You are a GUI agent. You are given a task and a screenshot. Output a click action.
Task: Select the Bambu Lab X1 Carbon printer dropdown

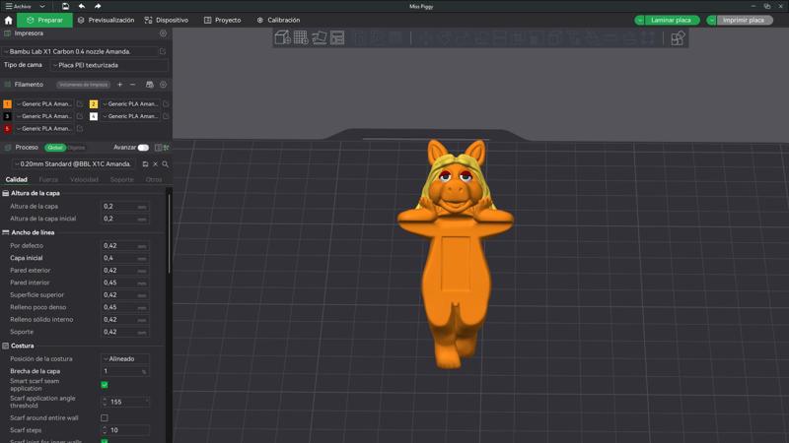81,51
